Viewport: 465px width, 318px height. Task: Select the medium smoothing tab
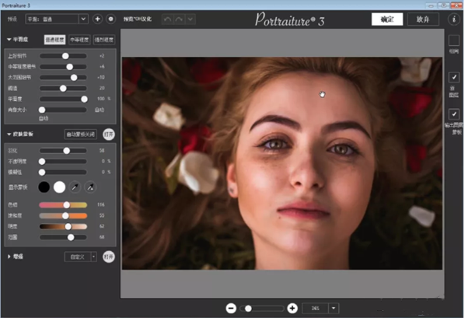pyautogui.click(x=79, y=40)
